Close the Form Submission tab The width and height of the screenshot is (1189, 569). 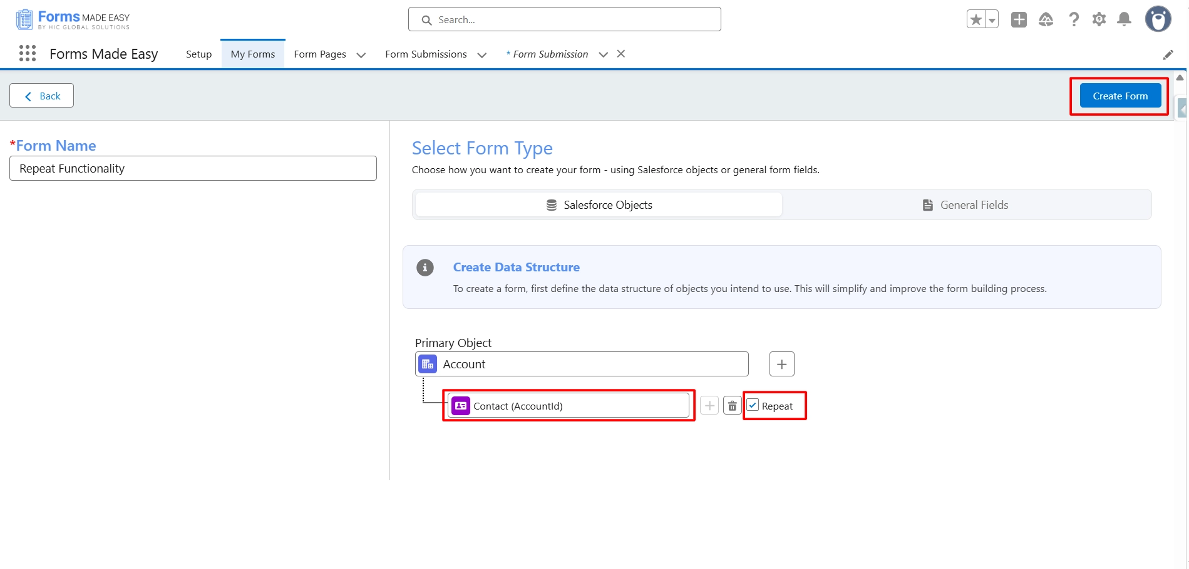(621, 54)
